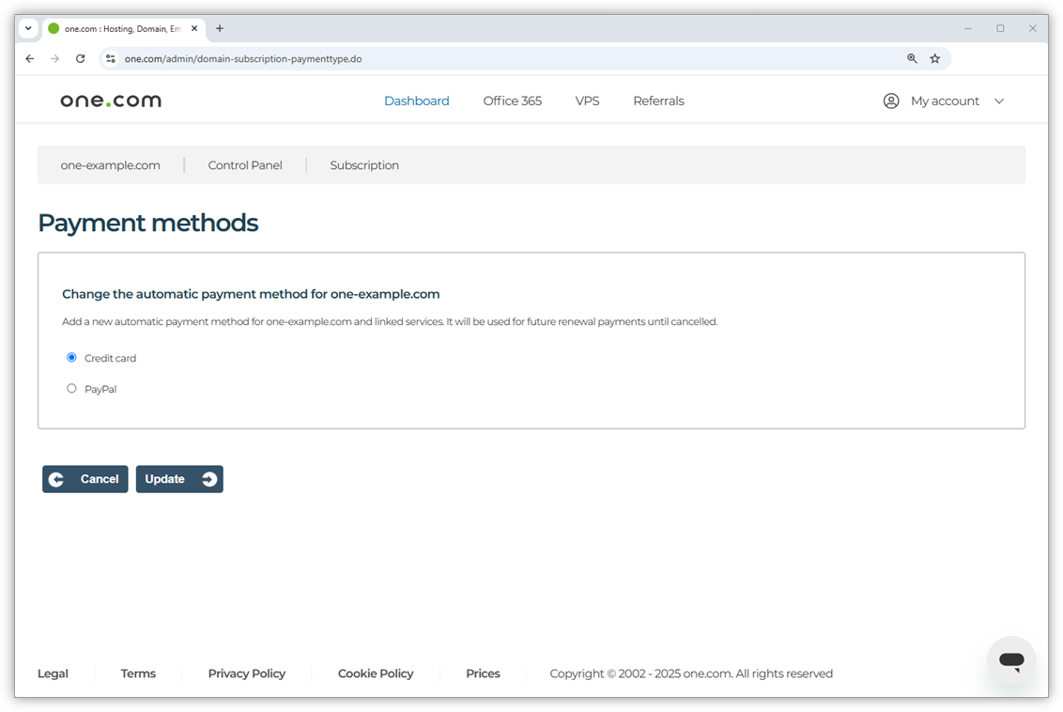
Task: Open a new browser tab
Action: [x=219, y=28]
